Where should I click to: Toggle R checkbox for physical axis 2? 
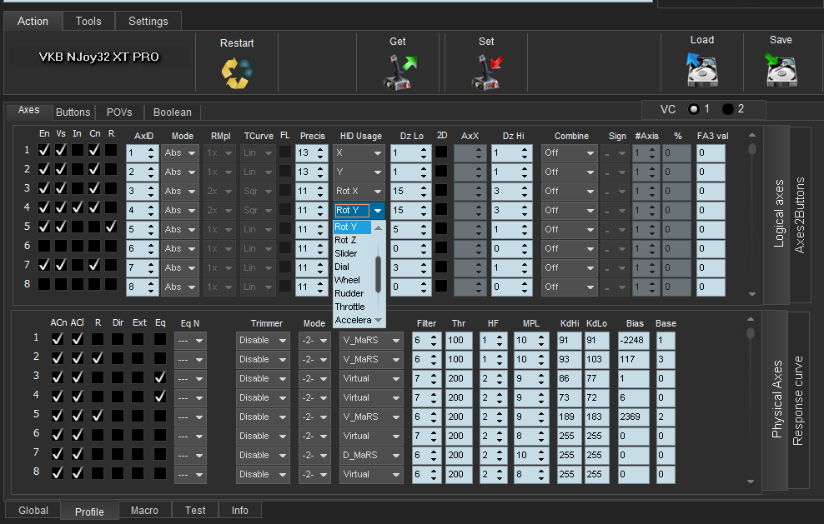point(98,358)
